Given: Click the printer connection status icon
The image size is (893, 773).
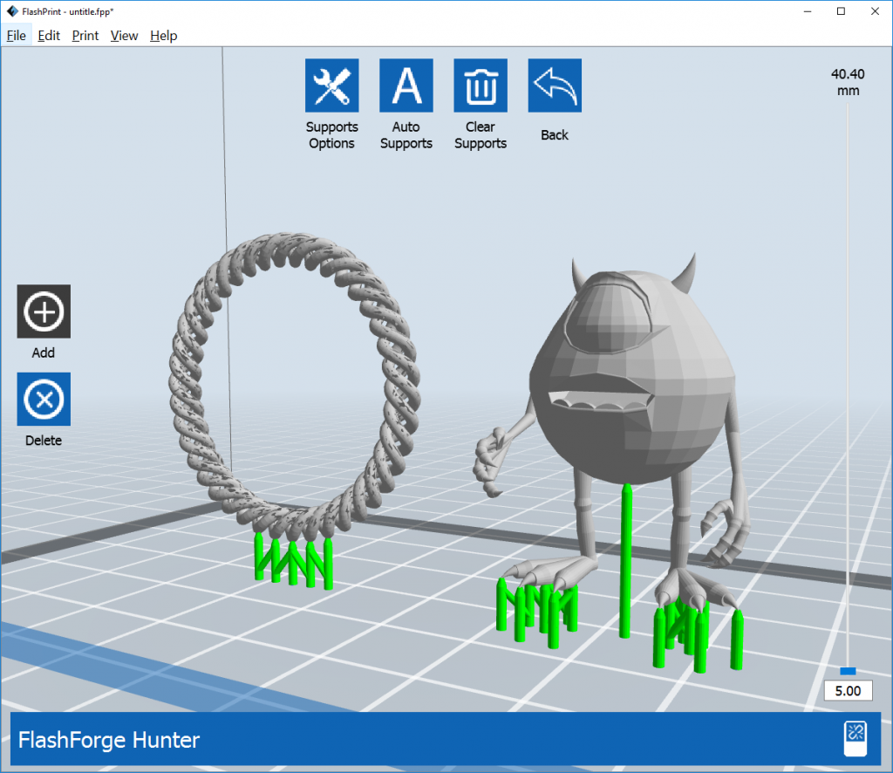Looking at the screenshot, I should tap(856, 739).
